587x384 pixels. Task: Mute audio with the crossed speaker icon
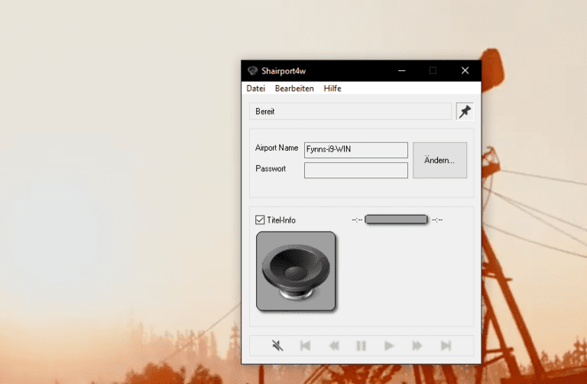point(277,346)
